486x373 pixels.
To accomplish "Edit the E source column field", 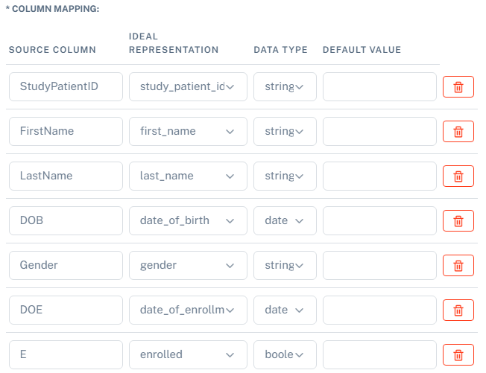I will 66,354.
